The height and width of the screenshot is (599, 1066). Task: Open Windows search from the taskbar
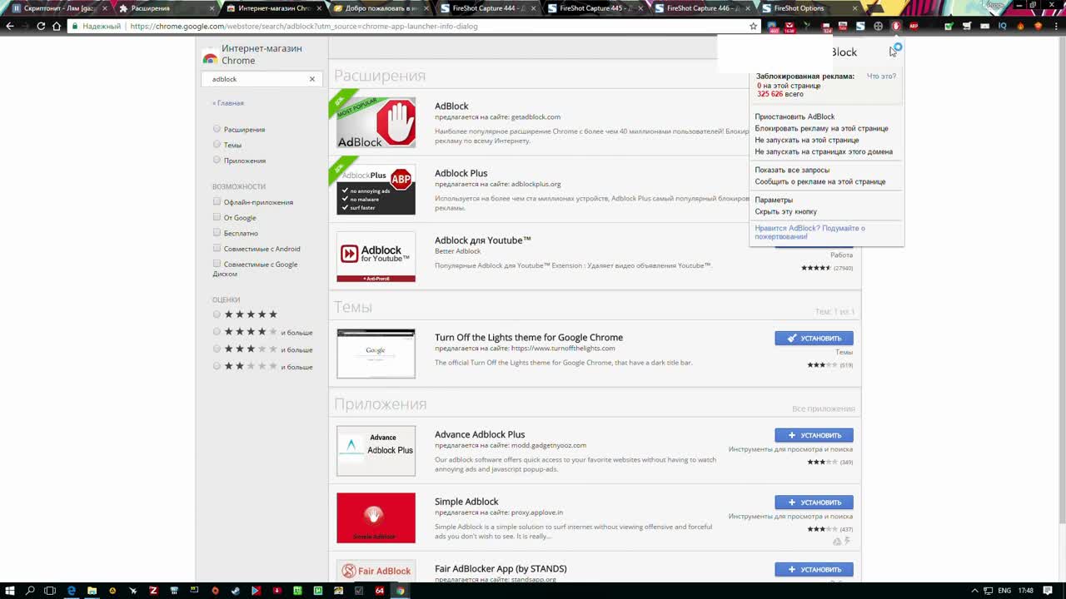(x=30, y=591)
